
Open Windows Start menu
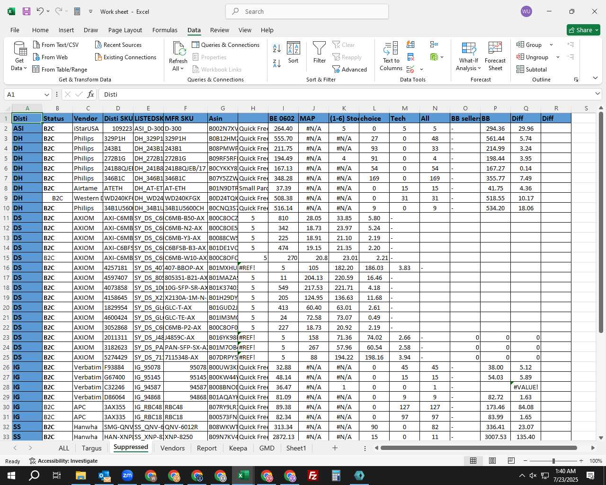11,476
